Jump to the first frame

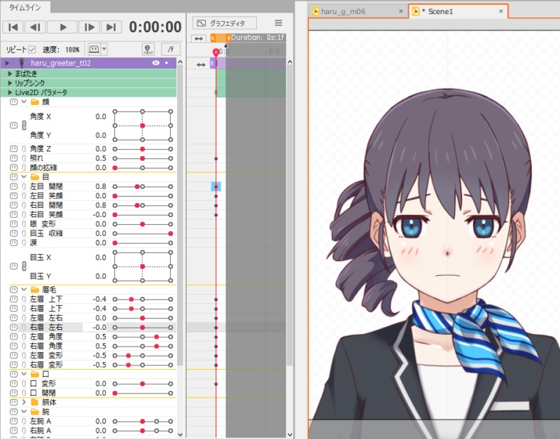point(13,27)
